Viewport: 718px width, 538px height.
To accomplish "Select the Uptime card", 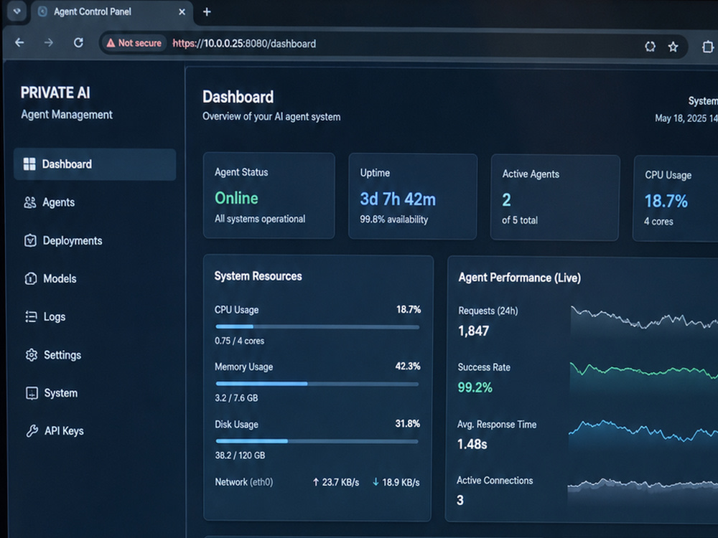I will 413,197.
